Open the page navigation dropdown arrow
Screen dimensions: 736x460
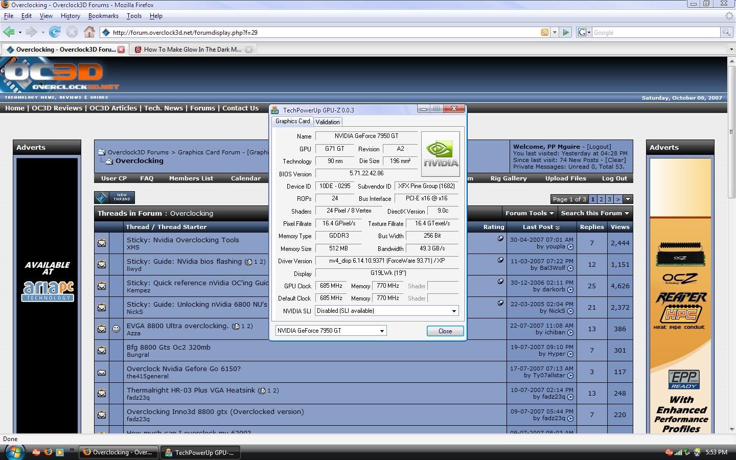click(x=628, y=199)
